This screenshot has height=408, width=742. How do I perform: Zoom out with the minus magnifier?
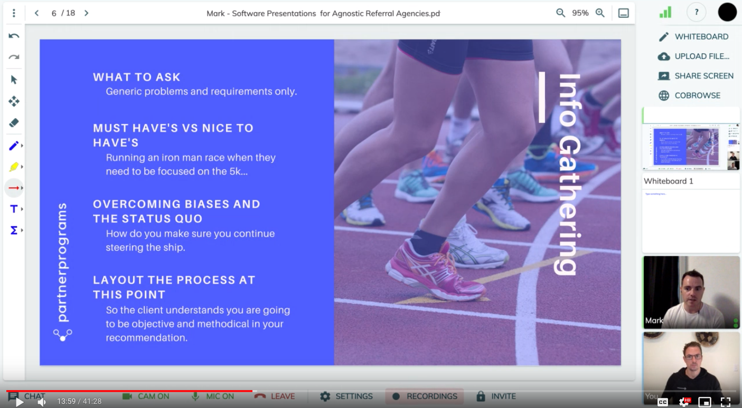point(560,13)
